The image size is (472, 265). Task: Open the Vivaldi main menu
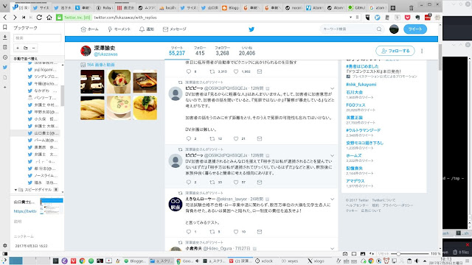pos(5,6)
